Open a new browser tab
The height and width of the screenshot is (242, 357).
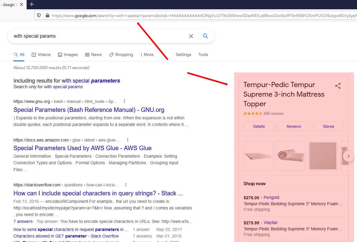[32, 4]
